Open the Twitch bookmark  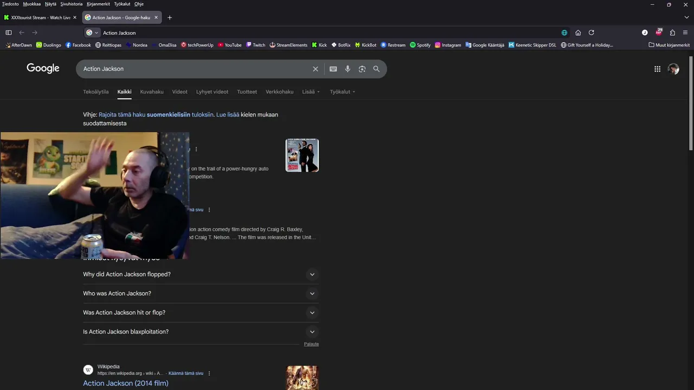255,45
